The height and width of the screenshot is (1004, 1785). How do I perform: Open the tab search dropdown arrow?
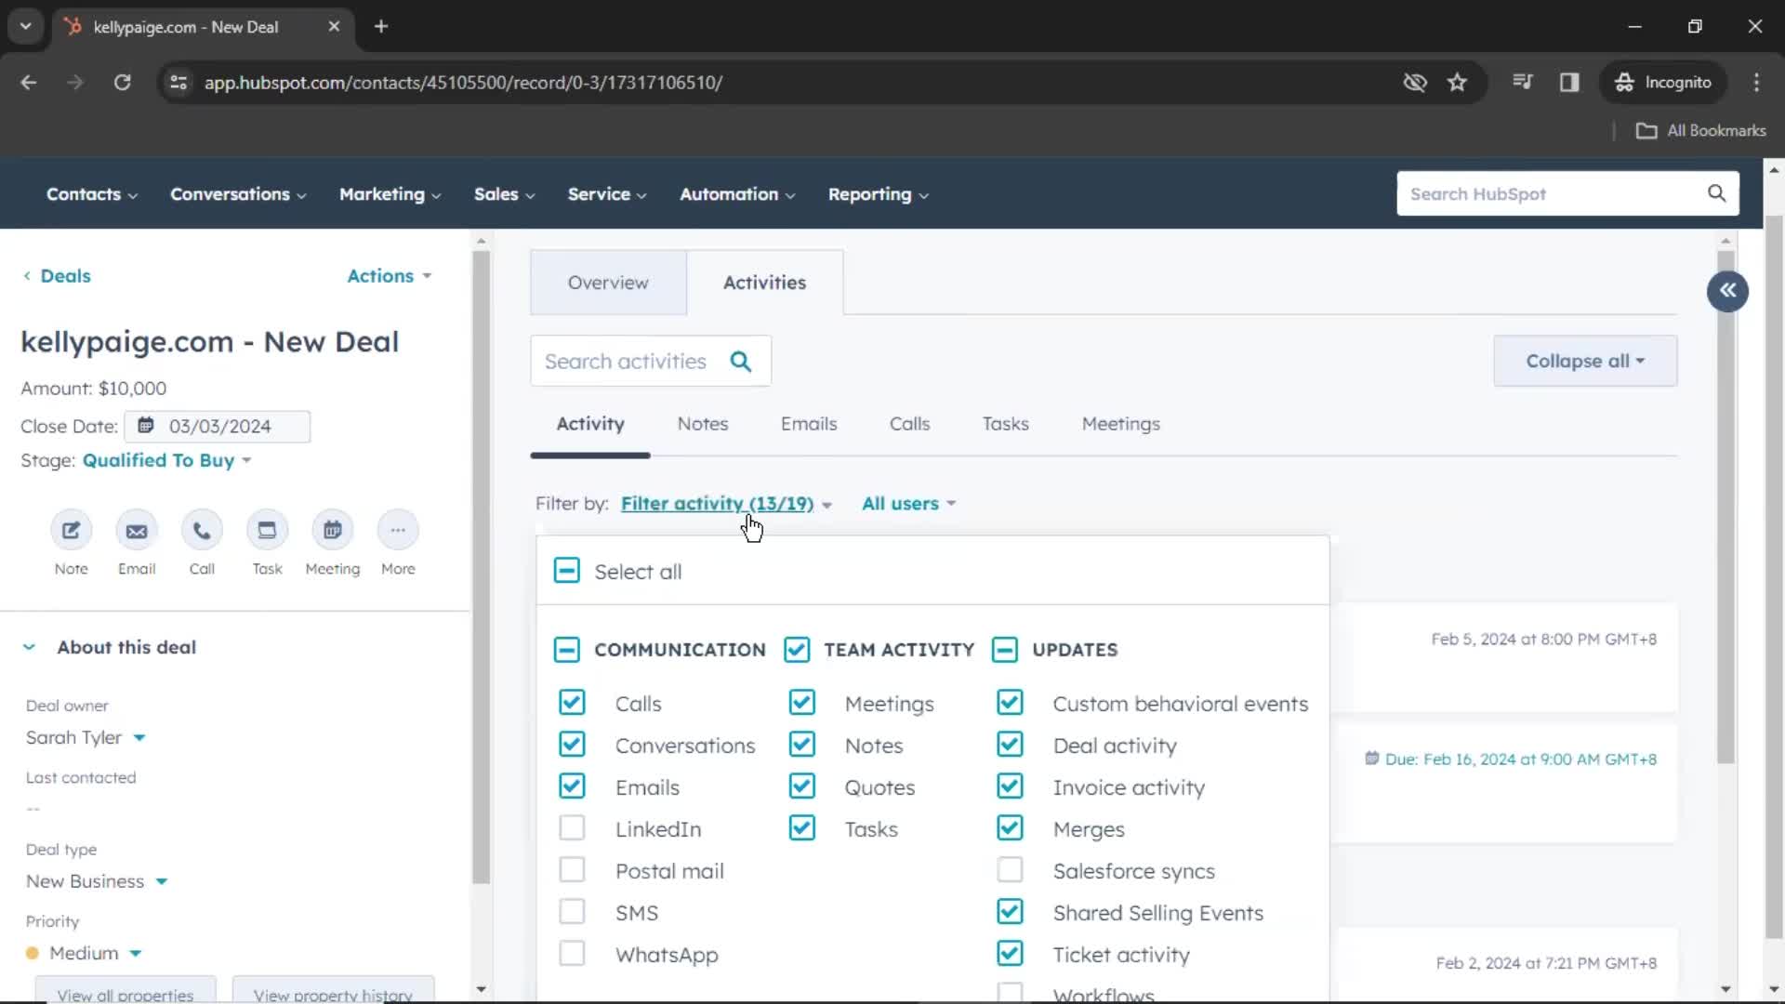coord(26,27)
